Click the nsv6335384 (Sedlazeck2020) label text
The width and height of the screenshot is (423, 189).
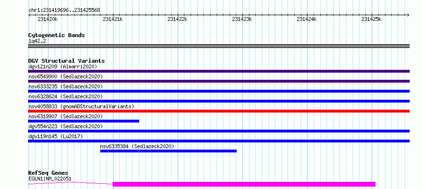[x=137, y=146]
